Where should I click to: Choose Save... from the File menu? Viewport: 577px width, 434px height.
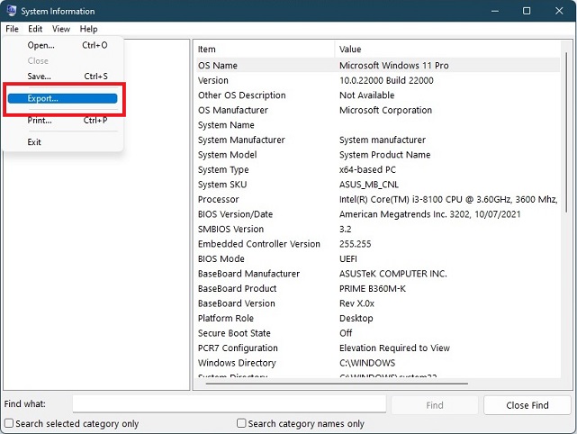[x=62, y=77]
